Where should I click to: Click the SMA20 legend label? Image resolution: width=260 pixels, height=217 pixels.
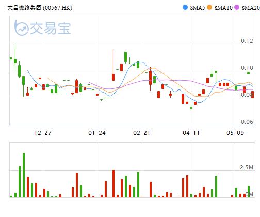[251, 8]
